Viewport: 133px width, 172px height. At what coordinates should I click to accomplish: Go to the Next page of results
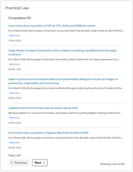pos(40,163)
